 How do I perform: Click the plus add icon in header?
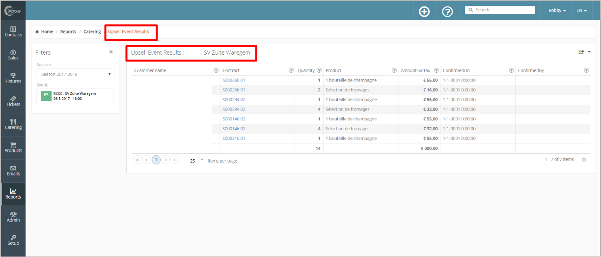click(424, 12)
